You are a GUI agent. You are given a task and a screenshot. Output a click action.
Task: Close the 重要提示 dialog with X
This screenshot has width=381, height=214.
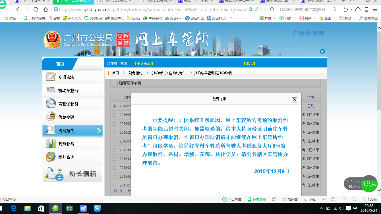tap(295, 100)
